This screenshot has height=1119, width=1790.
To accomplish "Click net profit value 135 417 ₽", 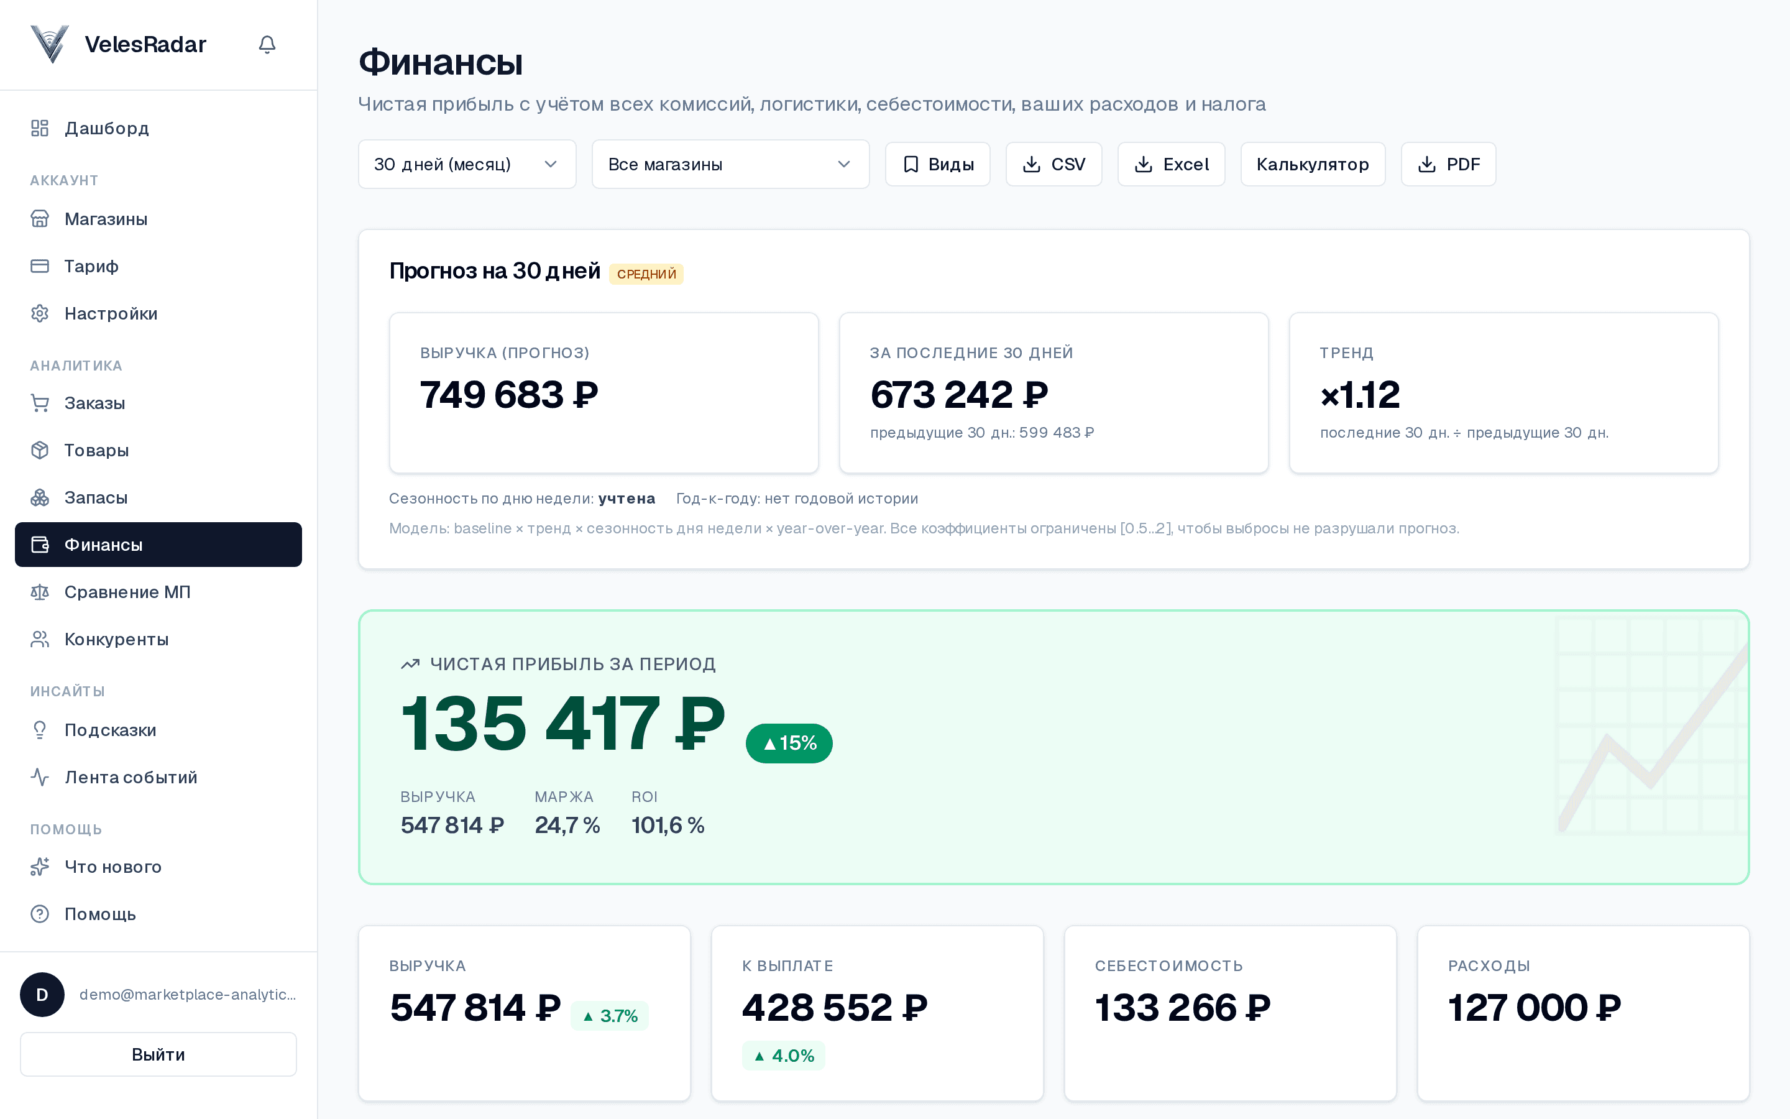I will click(x=563, y=724).
